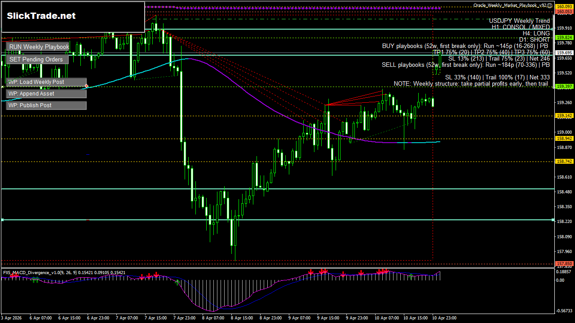This screenshot has height=323, width=575.
Task: Click the SELL playbooks summary line
Action: coord(466,65)
